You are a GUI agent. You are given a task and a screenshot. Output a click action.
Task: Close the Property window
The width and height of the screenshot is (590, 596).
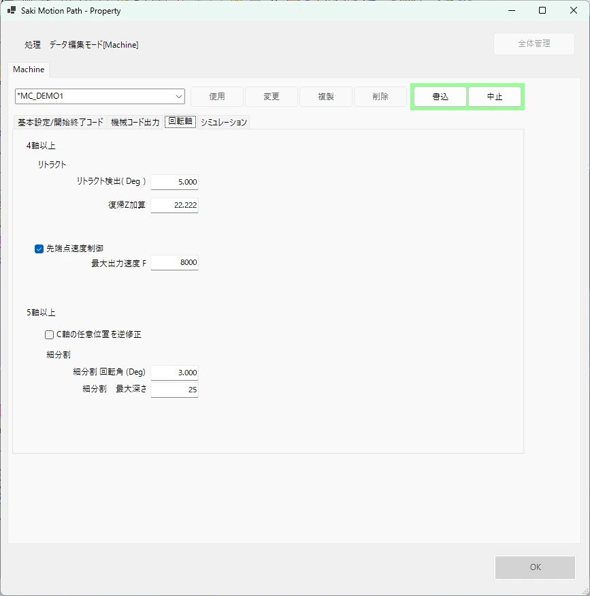pyautogui.click(x=574, y=11)
